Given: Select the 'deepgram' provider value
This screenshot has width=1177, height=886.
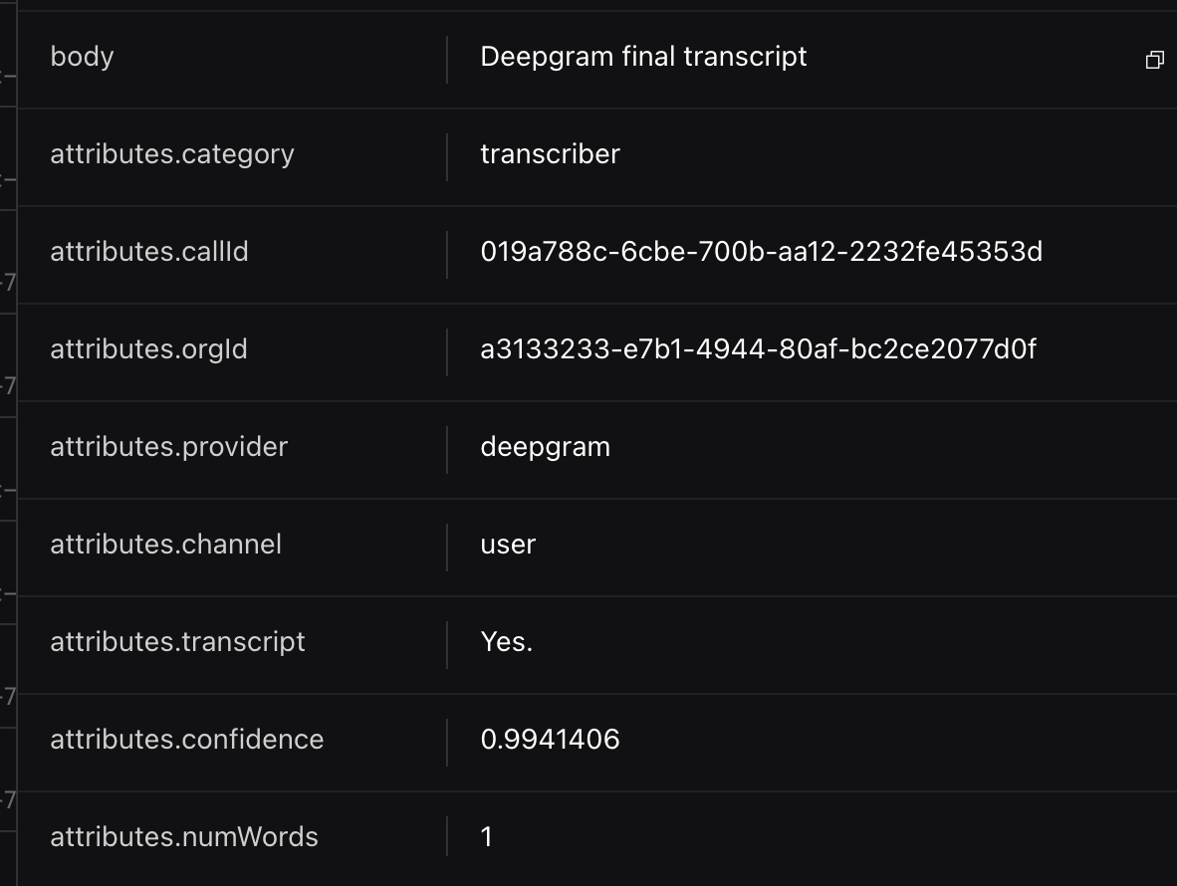Looking at the screenshot, I should click(x=545, y=447).
